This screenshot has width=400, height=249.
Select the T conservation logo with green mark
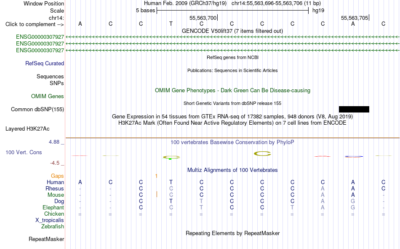[x=171, y=157]
